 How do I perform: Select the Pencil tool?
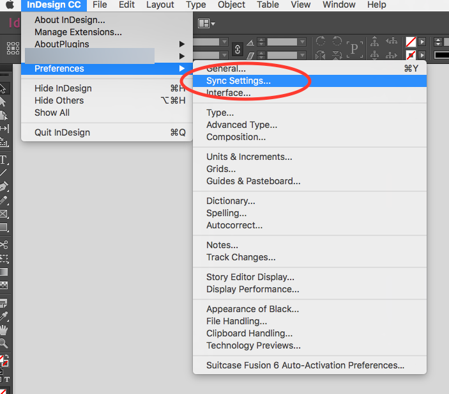(x=4, y=200)
